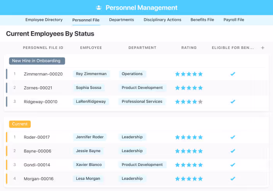Screen dimensions: 273x191
Task: Click fifth rating star for LaRenRidgeway
Action: 200,102
